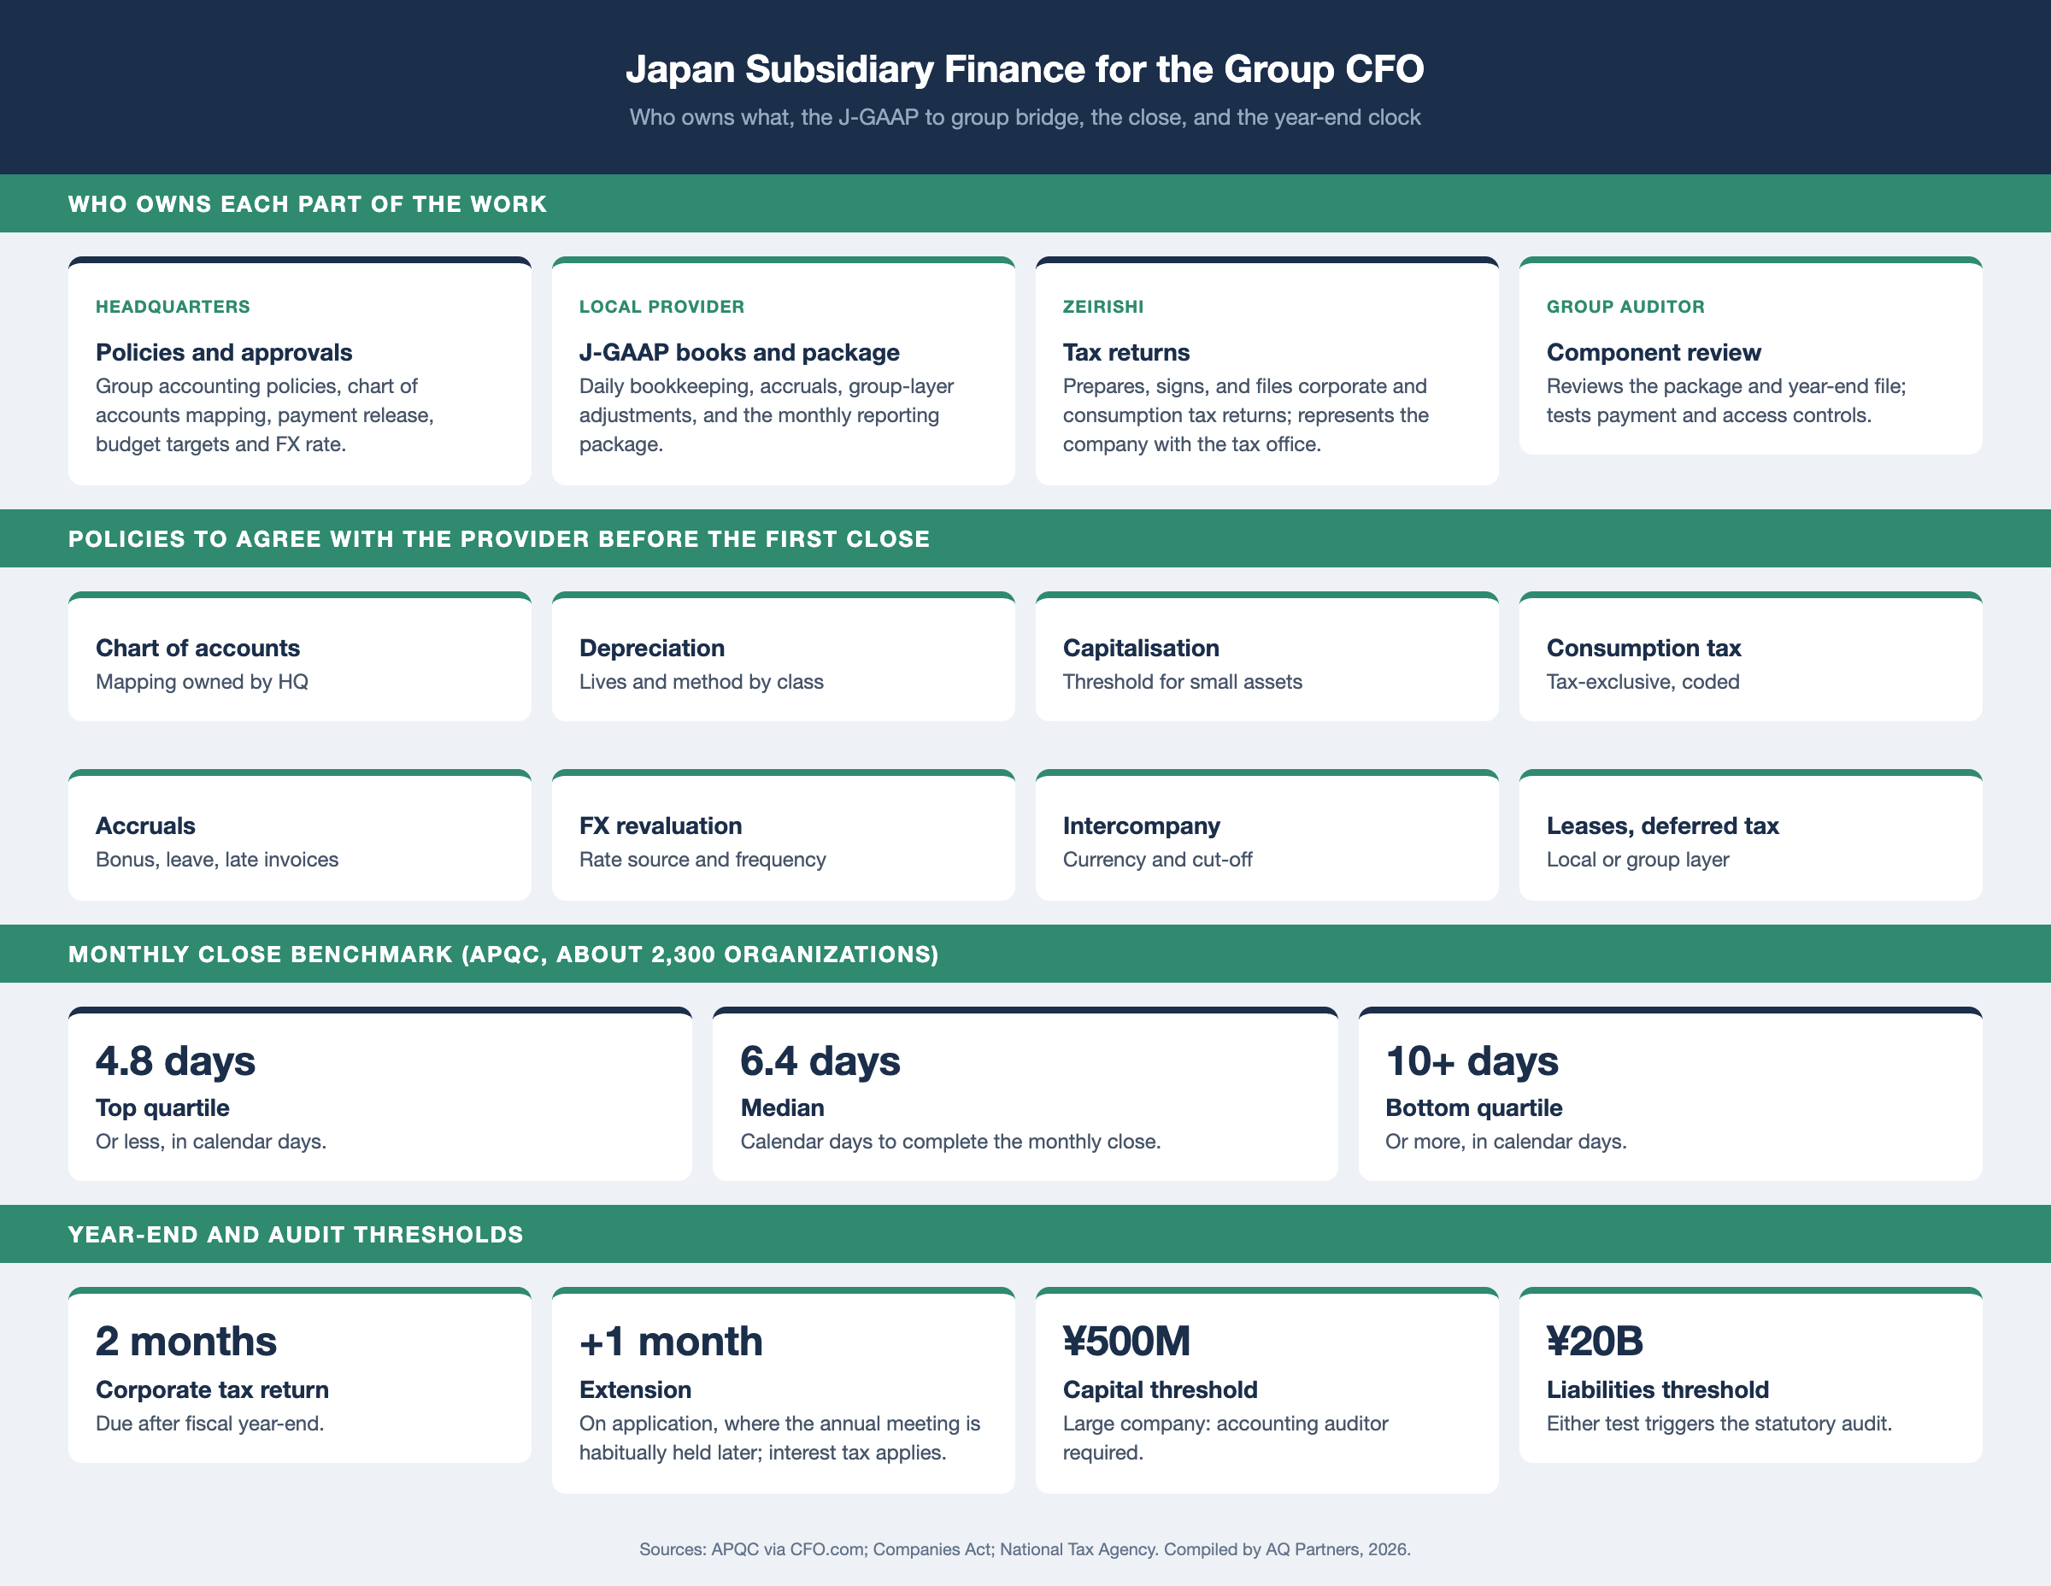Image resolution: width=2051 pixels, height=1586 pixels.
Task: Click the "LOCAL PROVIDER" label
Action: [661, 306]
